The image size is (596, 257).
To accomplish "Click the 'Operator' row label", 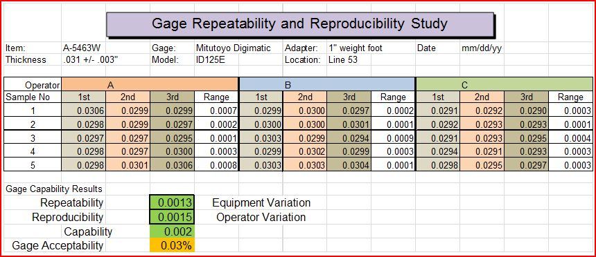I will [x=42, y=85].
